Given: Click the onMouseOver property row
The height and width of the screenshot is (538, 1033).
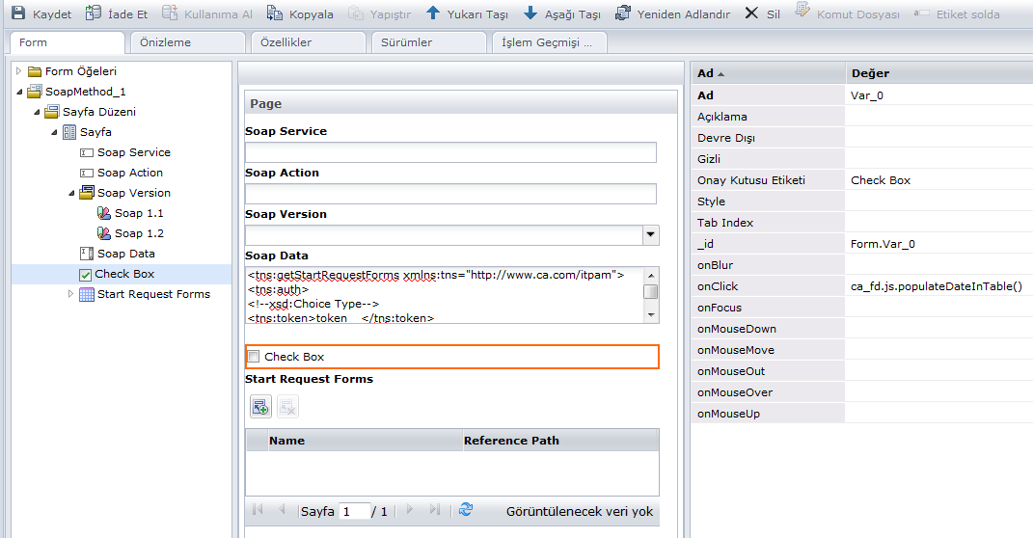Looking at the screenshot, I should click(861, 392).
